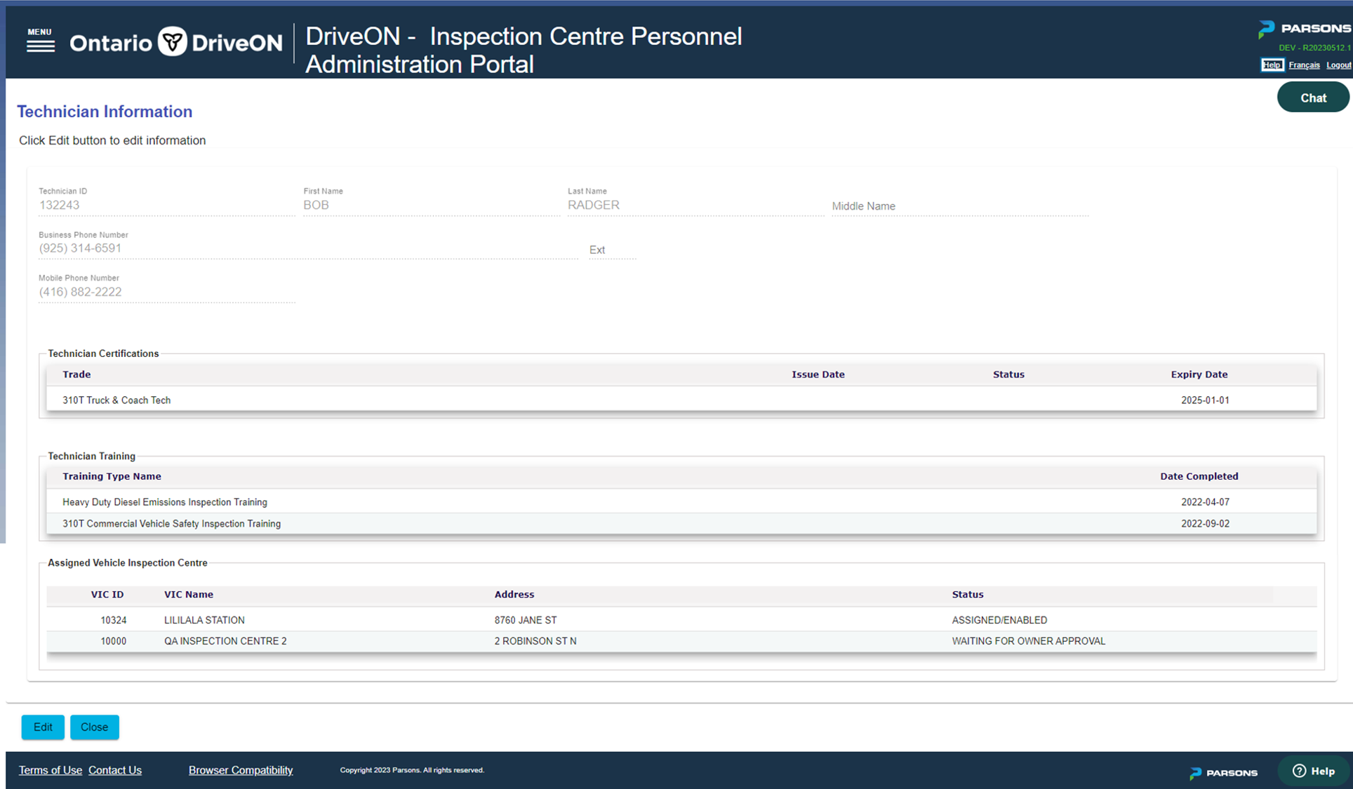Click the Logout link
The height and width of the screenshot is (789, 1353).
pyautogui.click(x=1338, y=65)
